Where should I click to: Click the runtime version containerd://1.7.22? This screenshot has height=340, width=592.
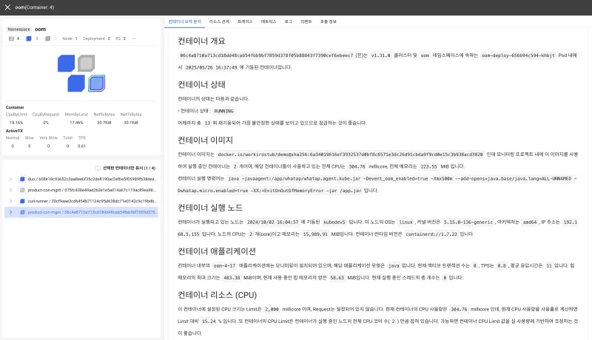point(431,234)
